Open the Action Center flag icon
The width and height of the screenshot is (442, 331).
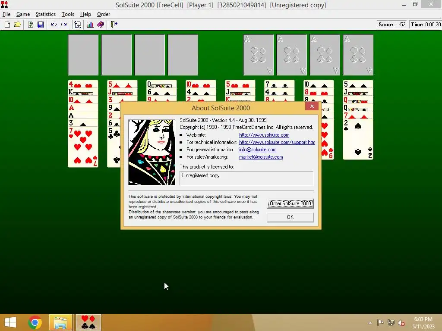coord(380,322)
